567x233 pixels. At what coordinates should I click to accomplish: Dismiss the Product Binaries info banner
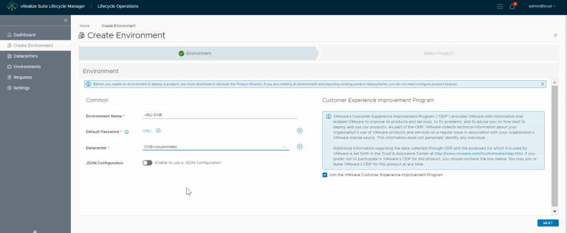(x=543, y=84)
